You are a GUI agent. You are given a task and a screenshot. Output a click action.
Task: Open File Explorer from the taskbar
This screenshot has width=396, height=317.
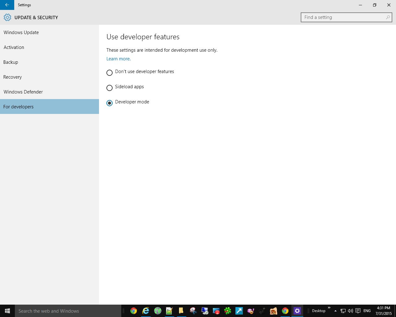click(181, 311)
